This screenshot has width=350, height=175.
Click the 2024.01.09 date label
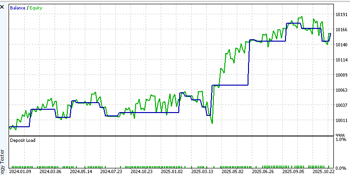point(20,172)
